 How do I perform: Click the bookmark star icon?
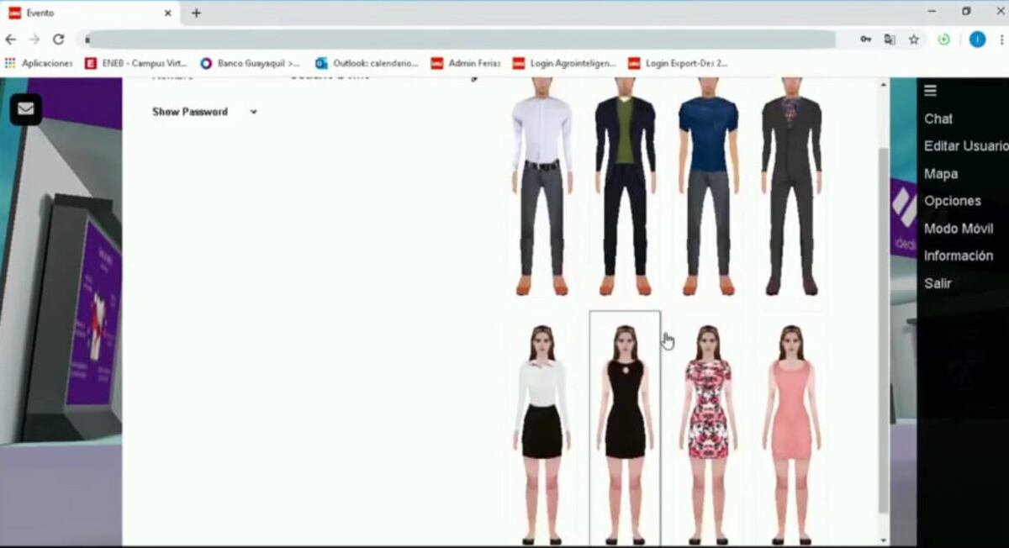pyautogui.click(x=914, y=40)
